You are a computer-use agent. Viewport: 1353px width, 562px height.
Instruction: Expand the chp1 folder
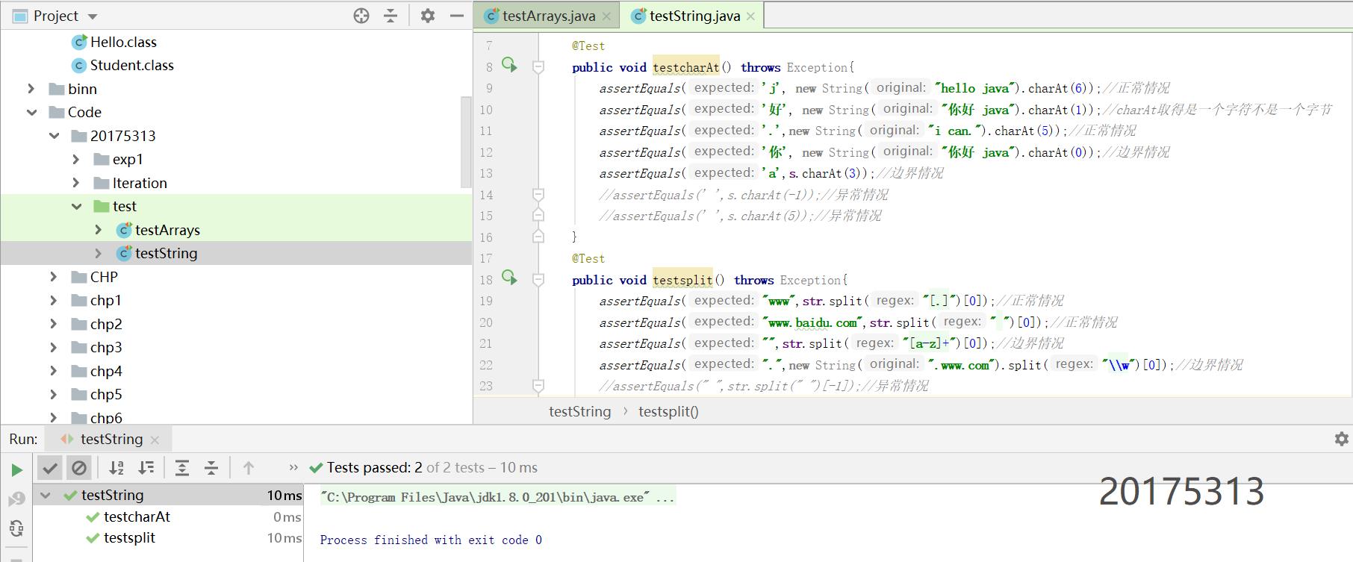pyautogui.click(x=54, y=300)
